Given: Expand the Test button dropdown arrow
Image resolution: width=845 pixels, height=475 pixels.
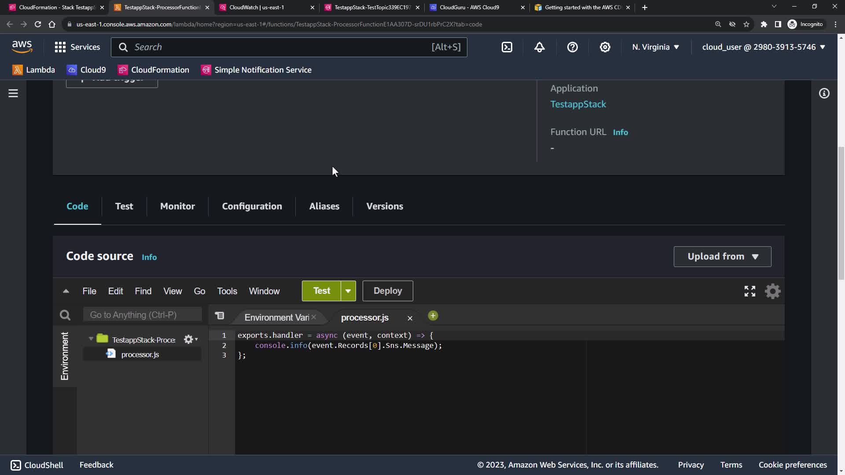Looking at the screenshot, I should (x=348, y=291).
